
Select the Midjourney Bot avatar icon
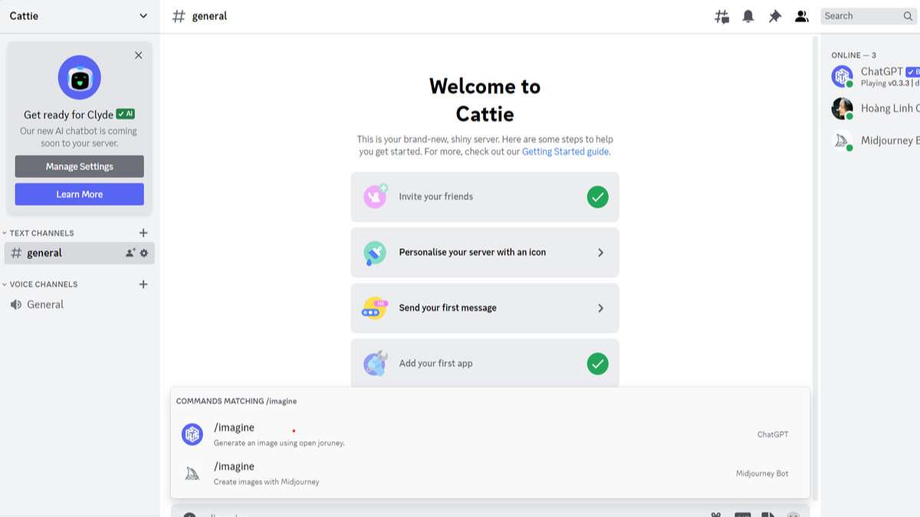[841, 140]
